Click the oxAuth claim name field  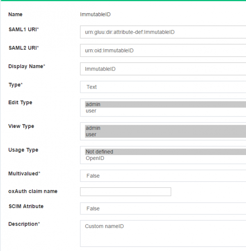coord(125,192)
